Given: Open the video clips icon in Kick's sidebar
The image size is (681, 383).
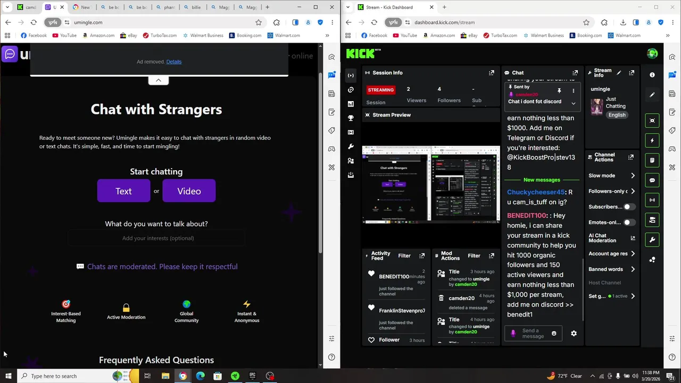Looking at the screenshot, I should point(351,132).
